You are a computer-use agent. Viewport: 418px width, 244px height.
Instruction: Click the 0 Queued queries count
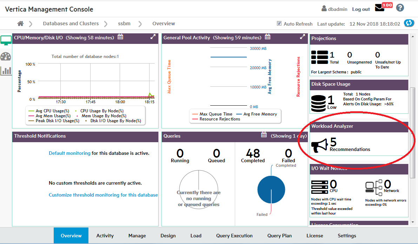[x=217, y=153]
